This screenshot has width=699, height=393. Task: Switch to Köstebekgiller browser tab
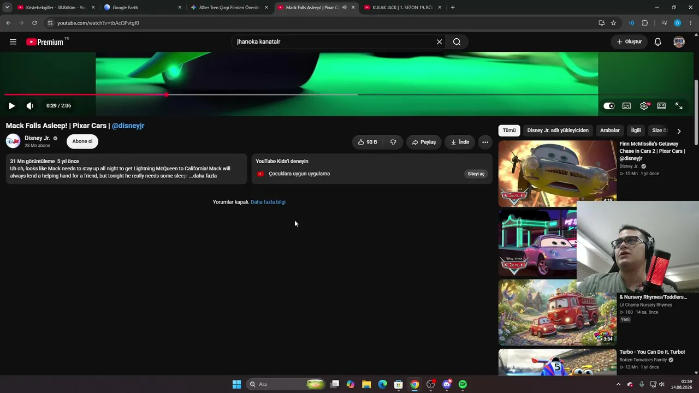pos(55,8)
